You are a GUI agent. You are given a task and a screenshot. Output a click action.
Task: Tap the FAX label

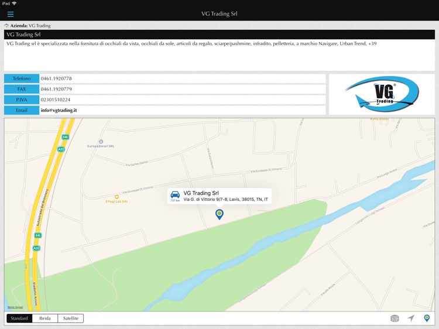tap(22, 90)
